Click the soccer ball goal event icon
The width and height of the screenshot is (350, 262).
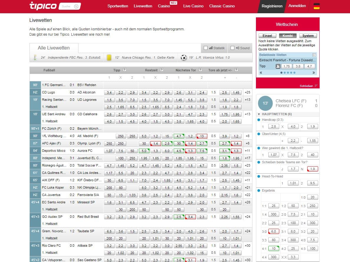tap(183, 57)
